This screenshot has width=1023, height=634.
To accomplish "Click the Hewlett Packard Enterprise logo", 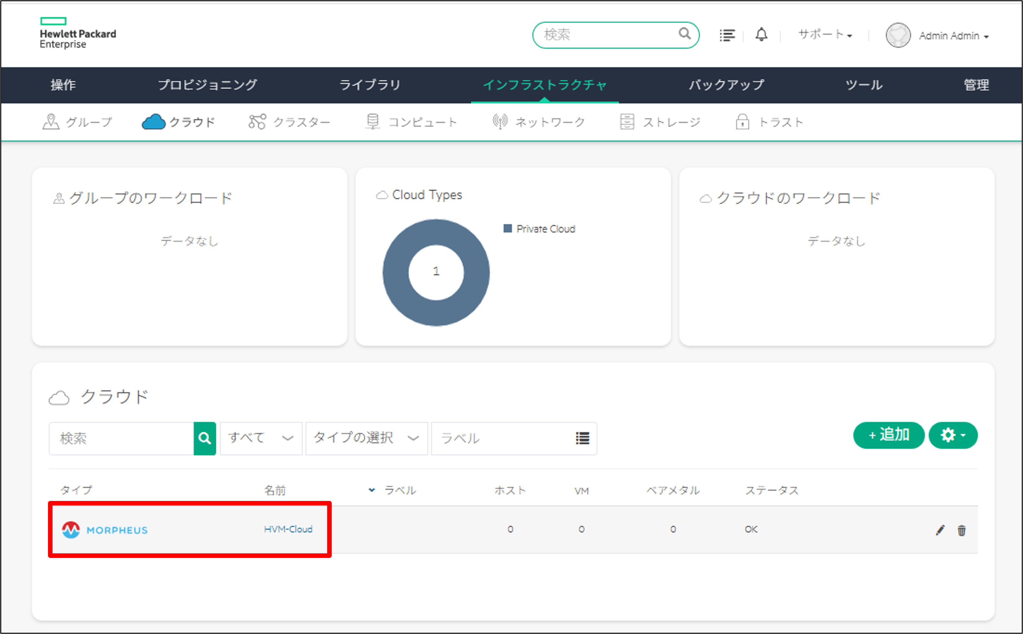I will click(x=78, y=34).
